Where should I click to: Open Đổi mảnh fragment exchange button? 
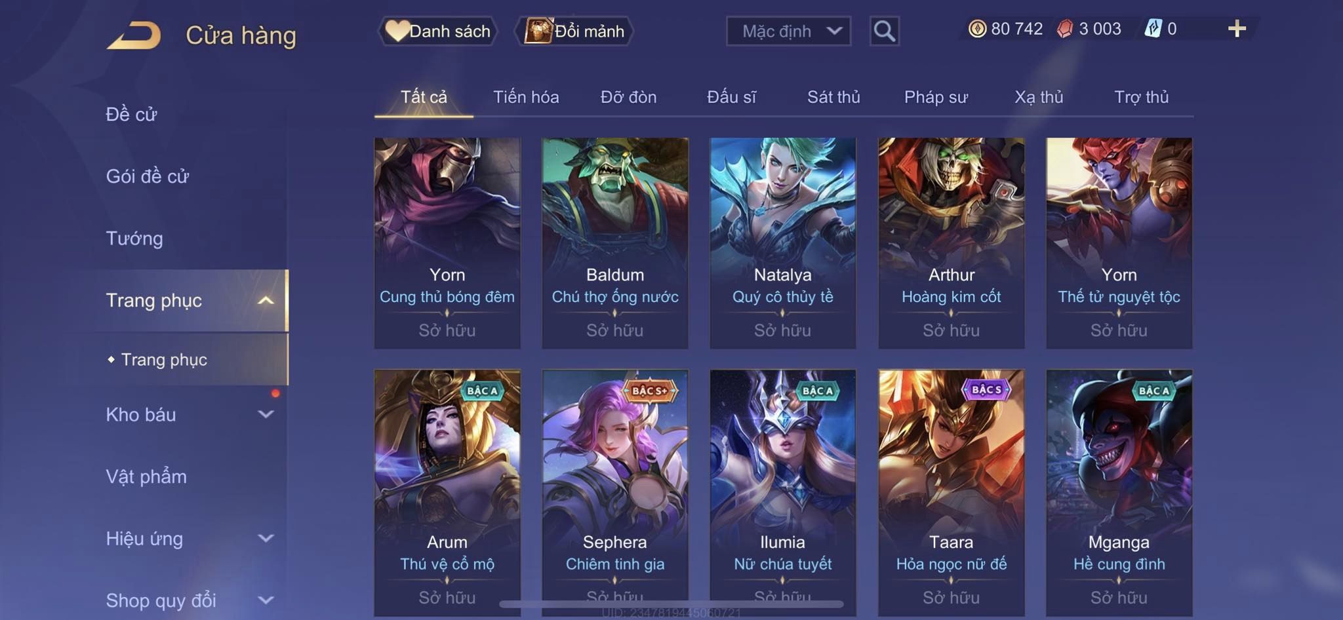[x=574, y=31]
